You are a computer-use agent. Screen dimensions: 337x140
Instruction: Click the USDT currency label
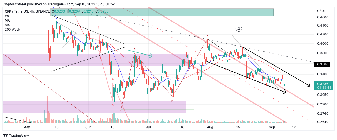click(321, 11)
